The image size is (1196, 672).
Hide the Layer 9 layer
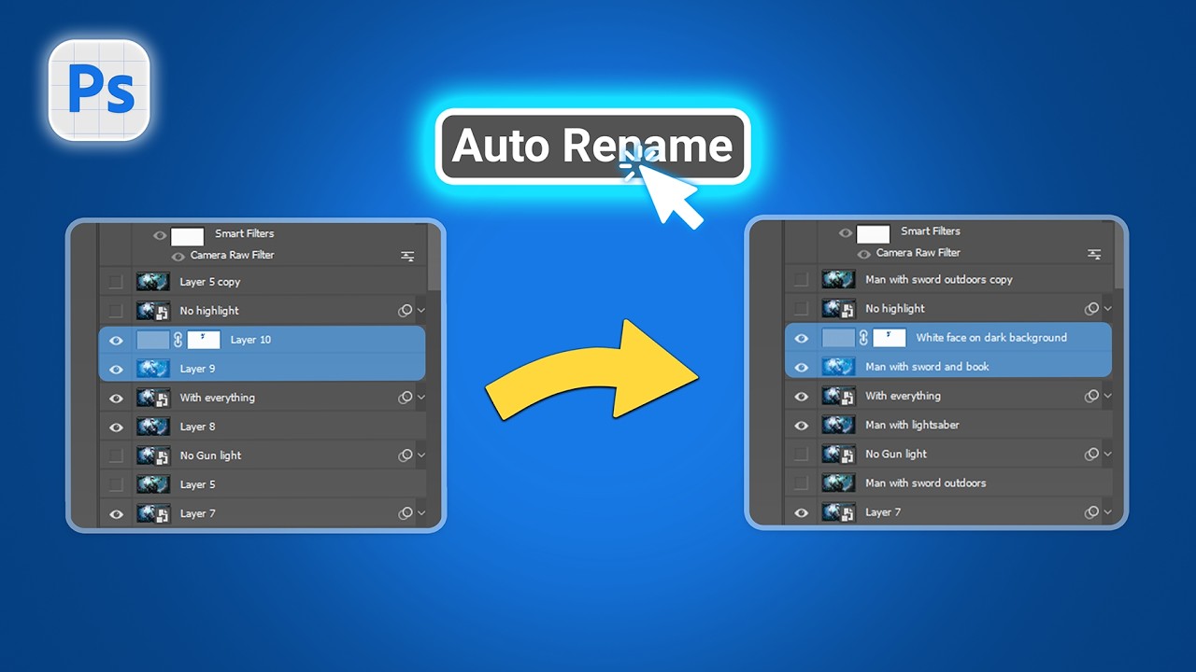pyautogui.click(x=116, y=370)
